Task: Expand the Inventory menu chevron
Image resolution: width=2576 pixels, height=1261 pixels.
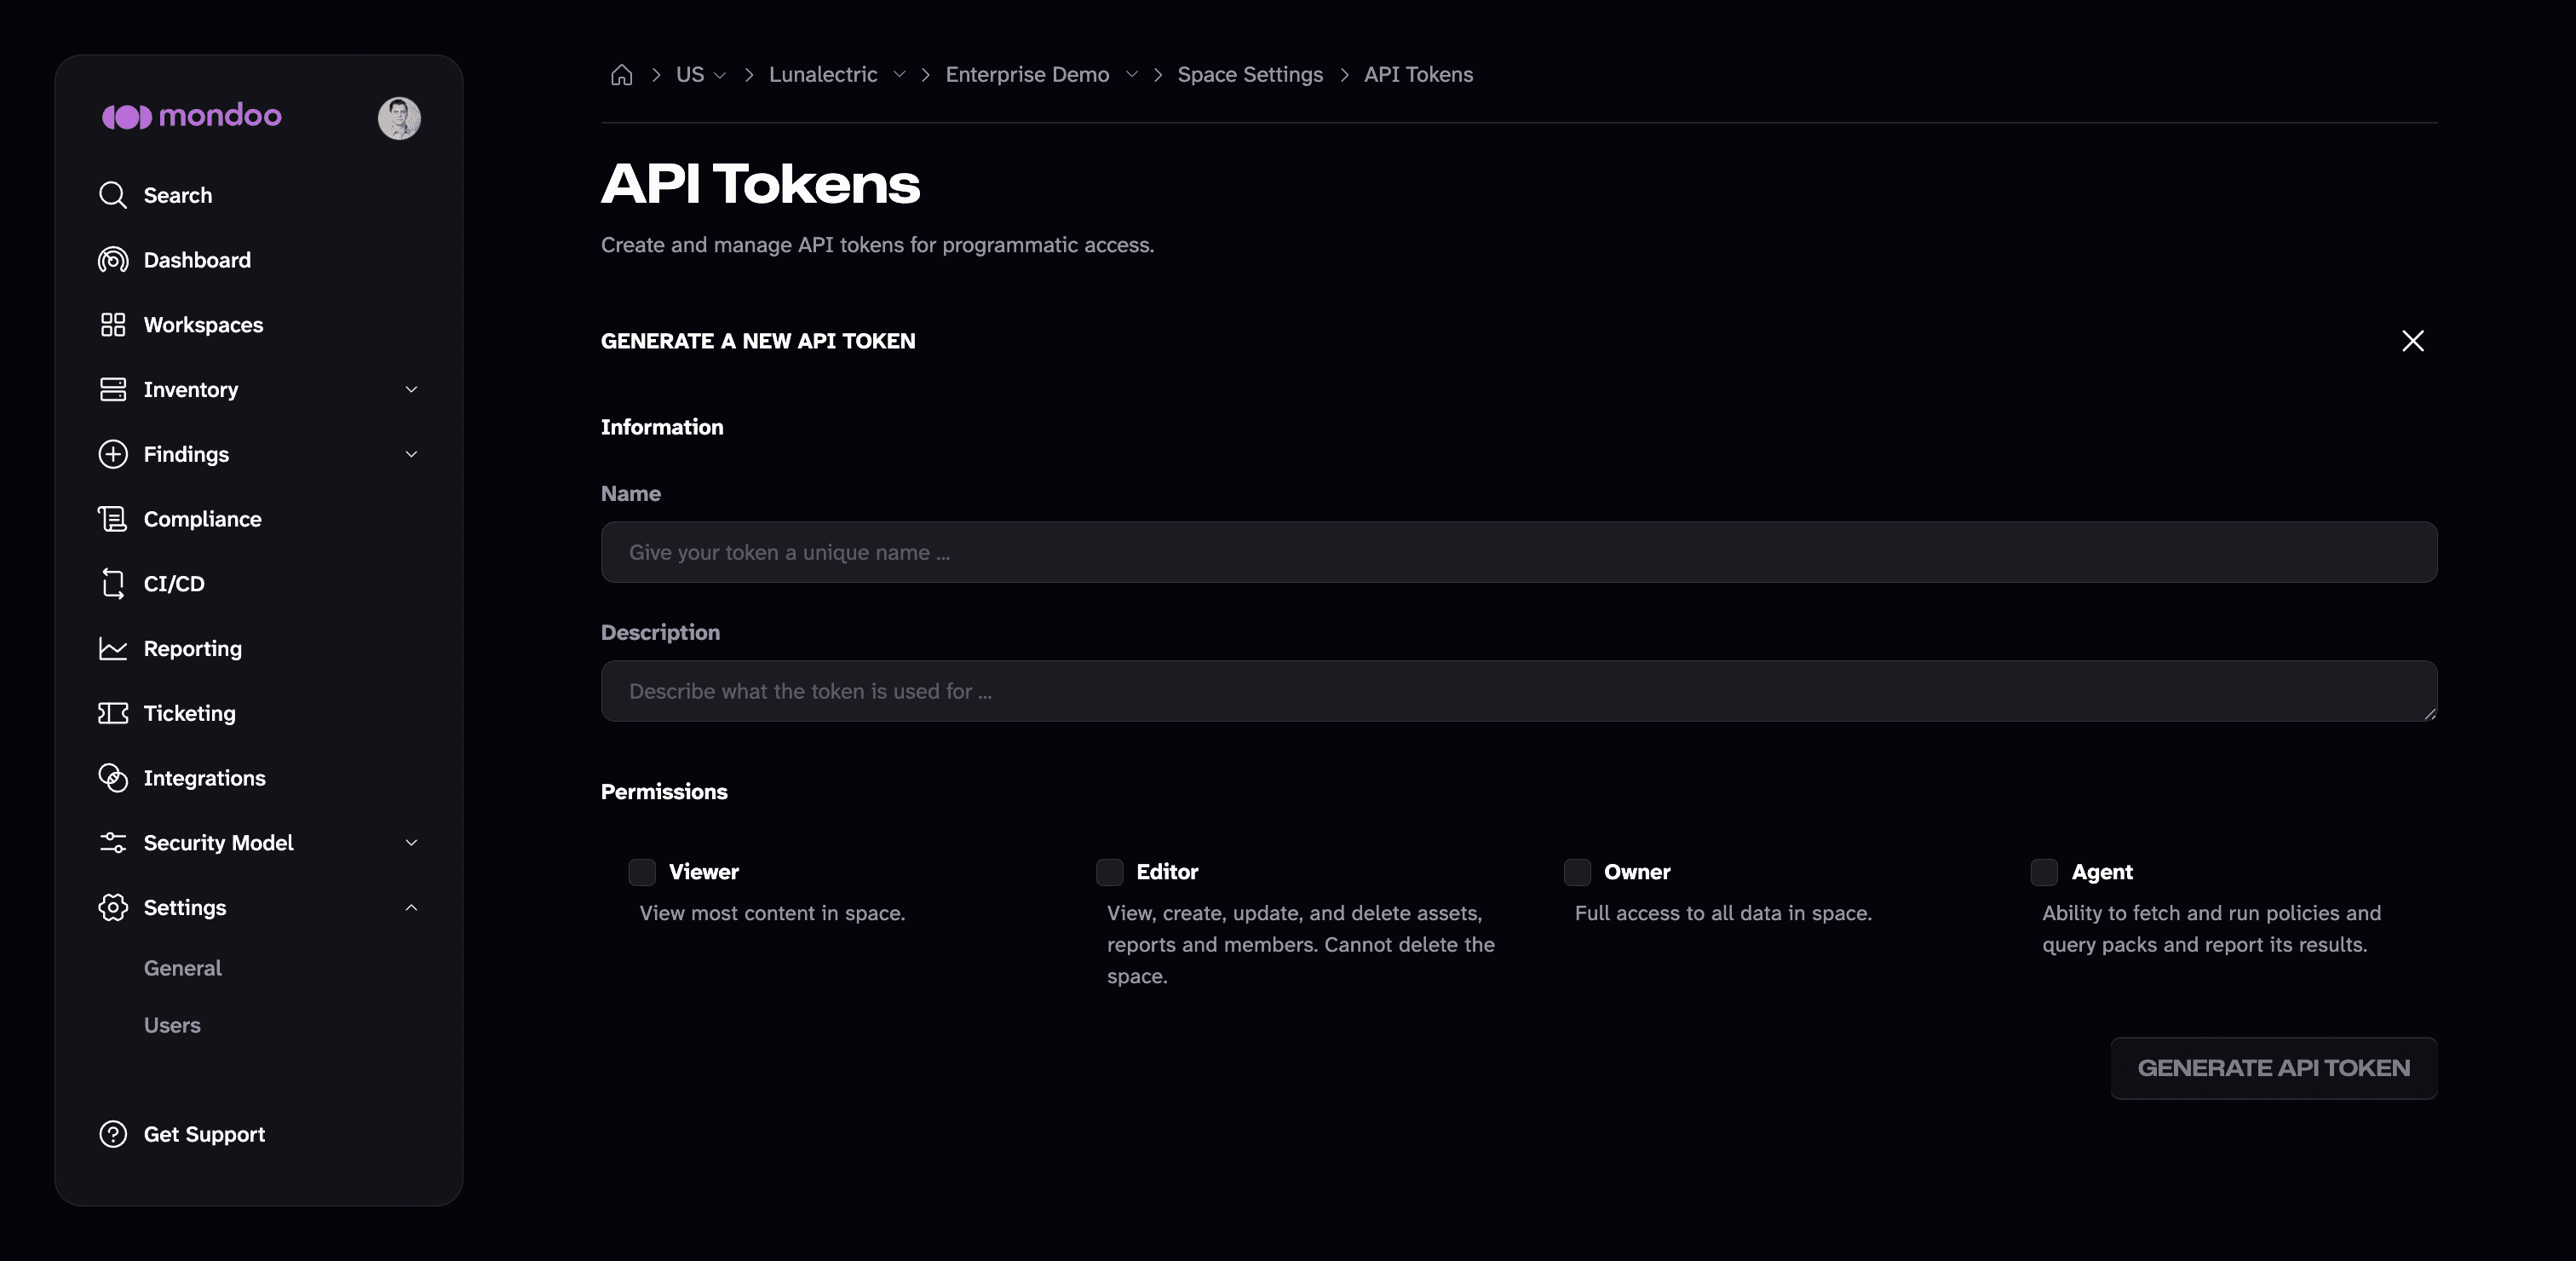Action: [411, 390]
